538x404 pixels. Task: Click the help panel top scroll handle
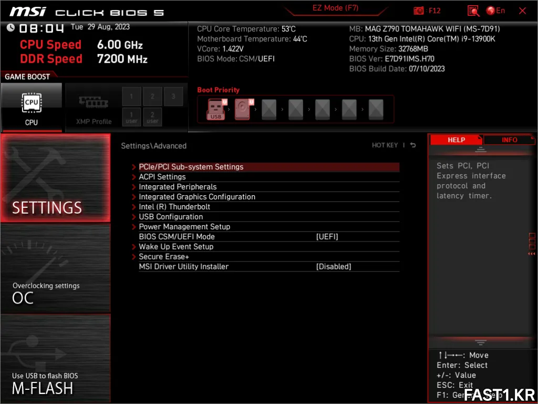click(480, 149)
